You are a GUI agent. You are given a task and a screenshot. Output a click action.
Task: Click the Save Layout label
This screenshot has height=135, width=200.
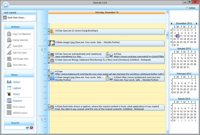(x=19, y=107)
